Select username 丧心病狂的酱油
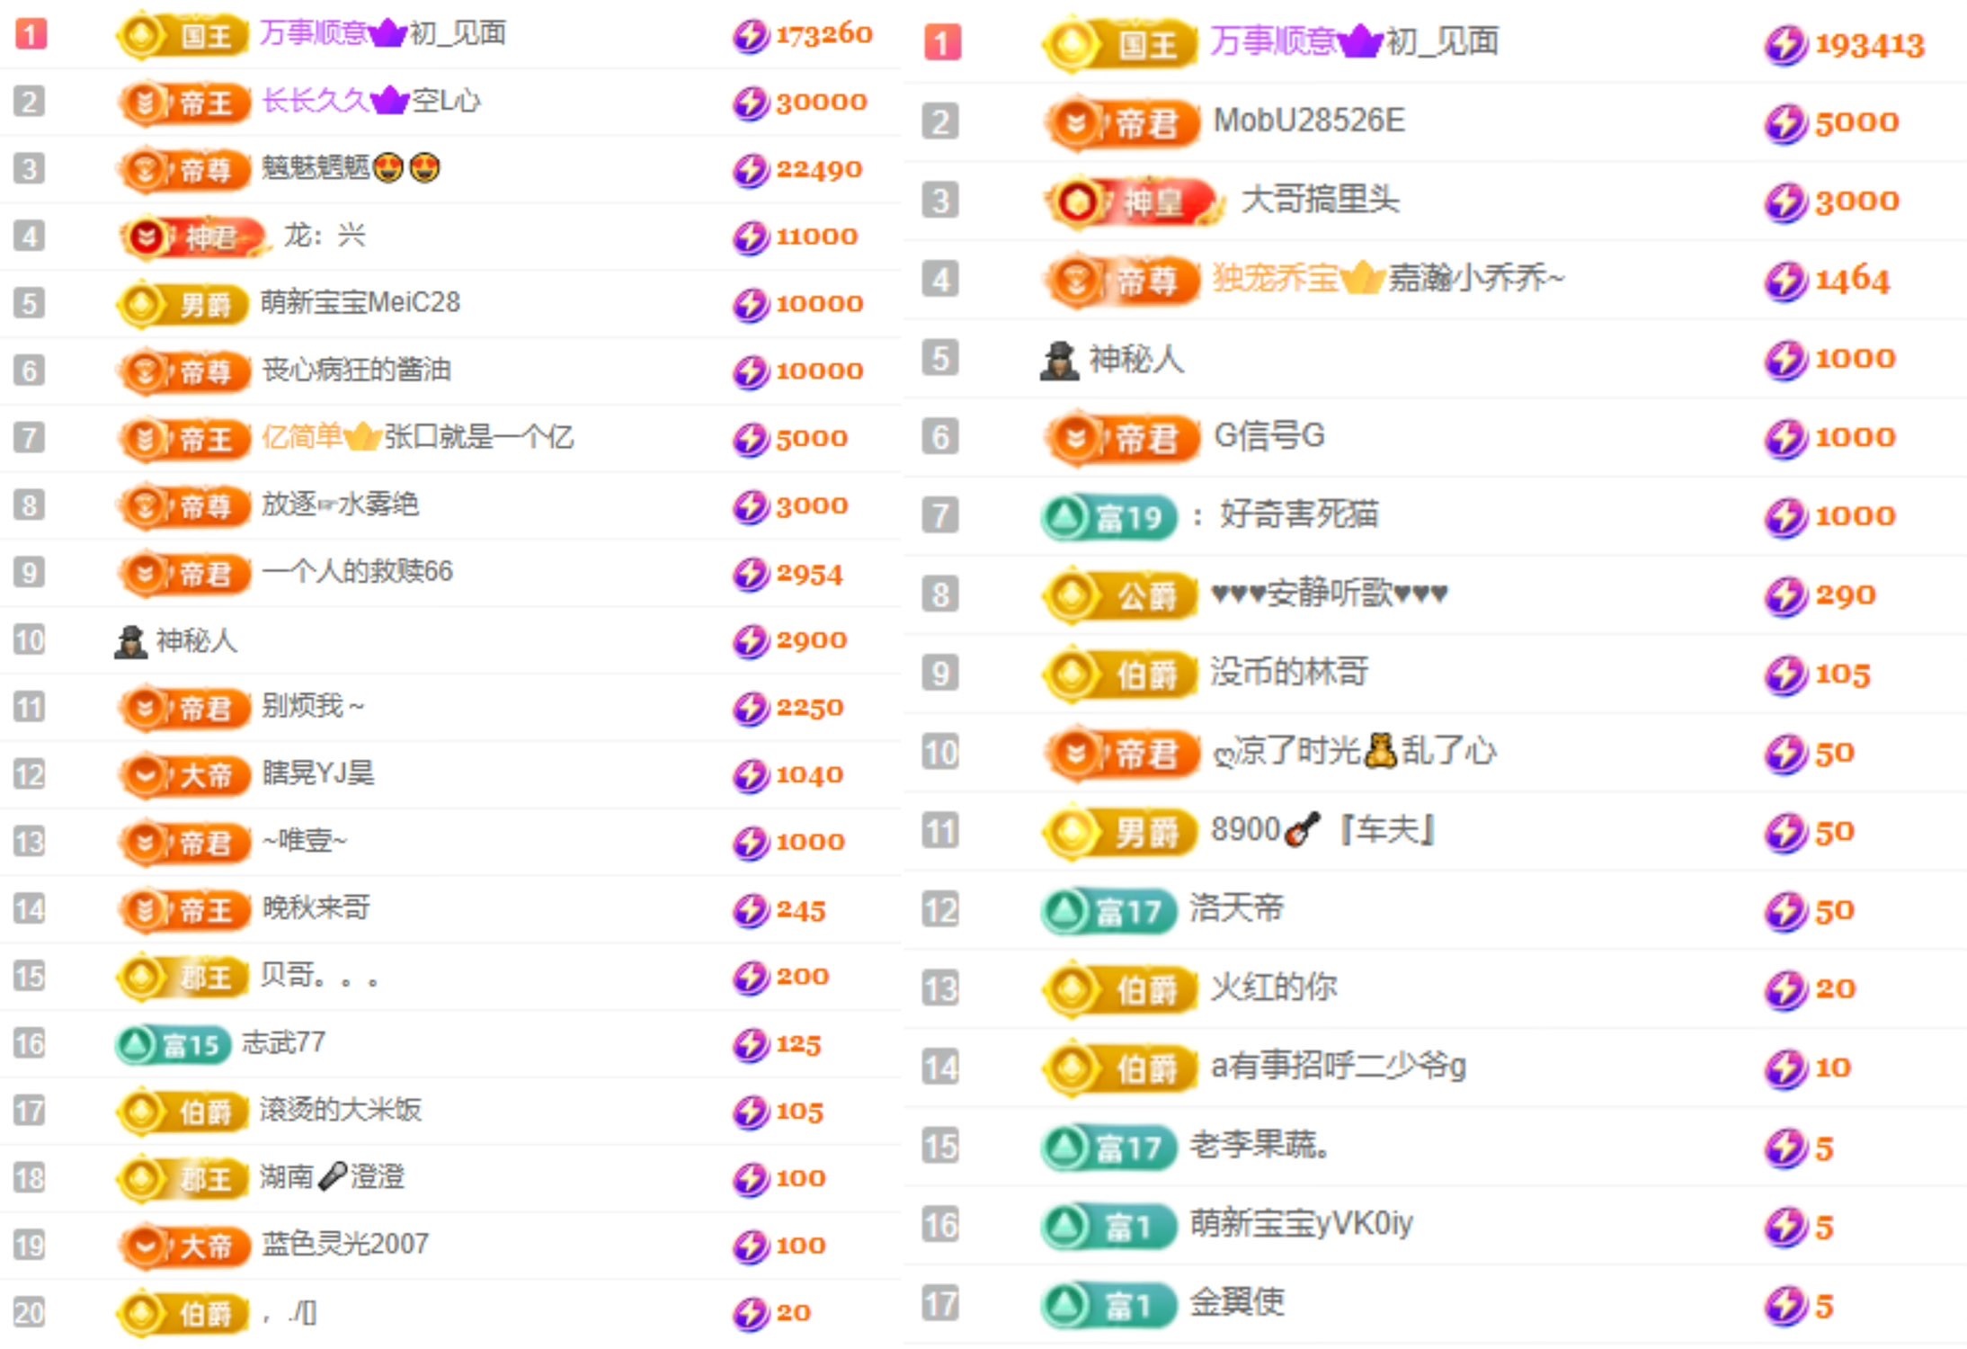The image size is (1967, 1349). [356, 370]
